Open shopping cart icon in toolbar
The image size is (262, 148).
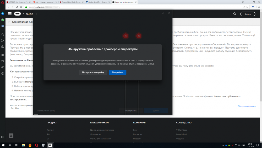[x=253, y=7]
